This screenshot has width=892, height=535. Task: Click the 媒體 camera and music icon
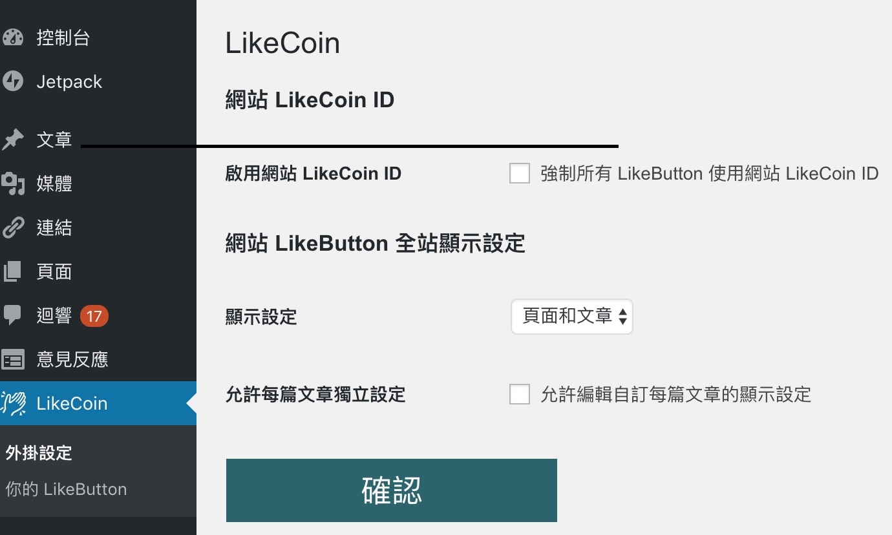pos(13,184)
